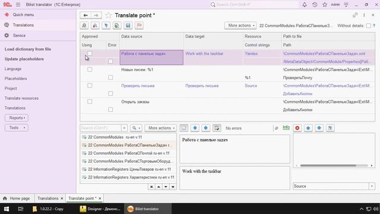Toggle Error checkbox for 'Новых писем: %1' row

[x=110, y=77]
